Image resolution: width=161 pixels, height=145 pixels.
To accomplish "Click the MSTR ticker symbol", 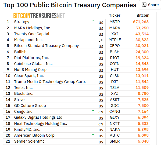I will [115, 22].
